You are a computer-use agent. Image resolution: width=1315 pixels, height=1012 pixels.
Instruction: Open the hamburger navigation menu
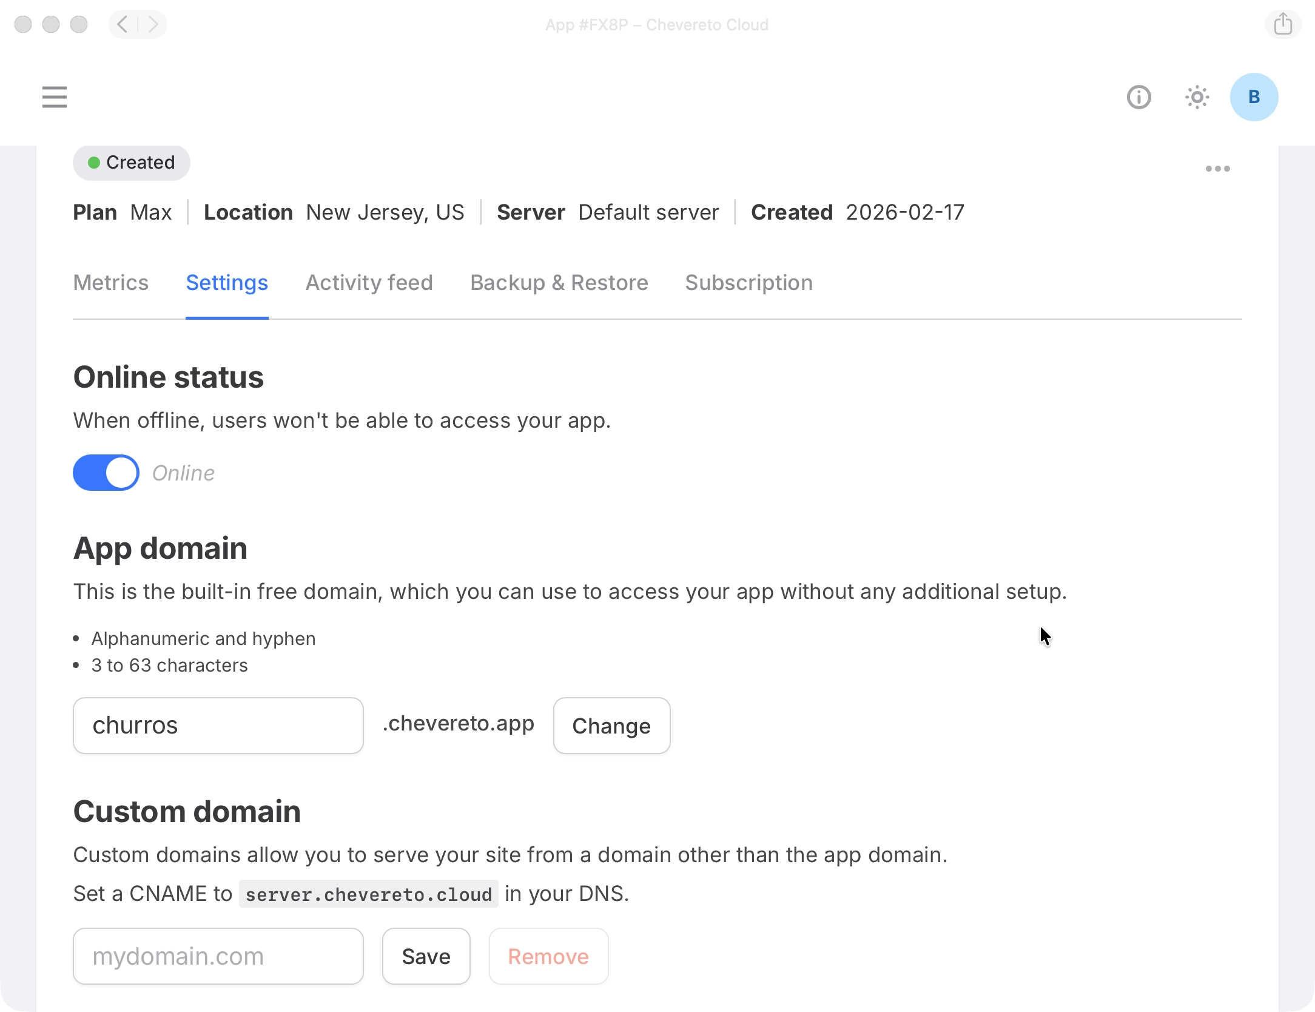[x=55, y=97]
